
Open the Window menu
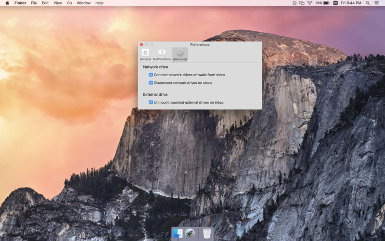(83, 3)
